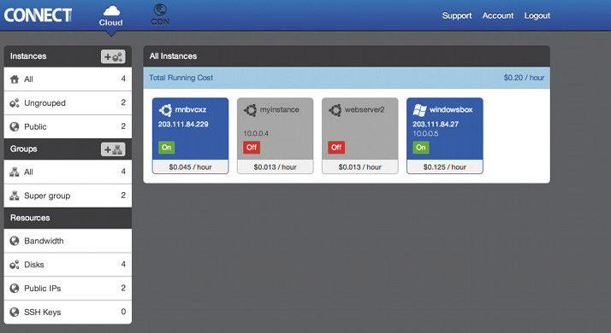Click the home icon beside Instances All
Image resolution: width=611 pixels, height=333 pixels.
tap(15, 79)
